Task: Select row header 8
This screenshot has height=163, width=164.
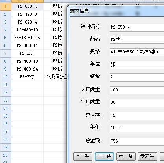Action: pyautogui.click(x=6, y=61)
